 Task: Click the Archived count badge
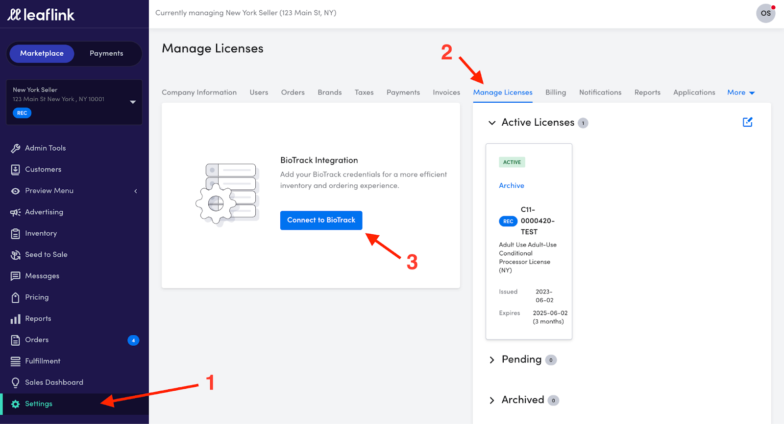tap(553, 401)
